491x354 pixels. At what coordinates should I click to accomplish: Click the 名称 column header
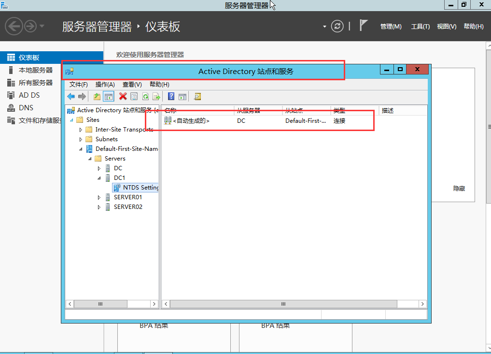(198, 110)
